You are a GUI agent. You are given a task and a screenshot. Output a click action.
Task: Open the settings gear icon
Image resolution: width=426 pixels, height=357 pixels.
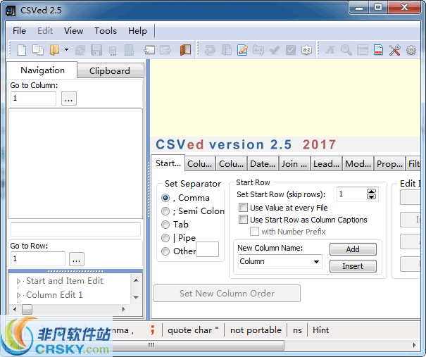pyautogui.click(x=411, y=50)
